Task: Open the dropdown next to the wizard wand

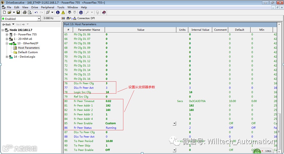Action: tap(92, 12)
